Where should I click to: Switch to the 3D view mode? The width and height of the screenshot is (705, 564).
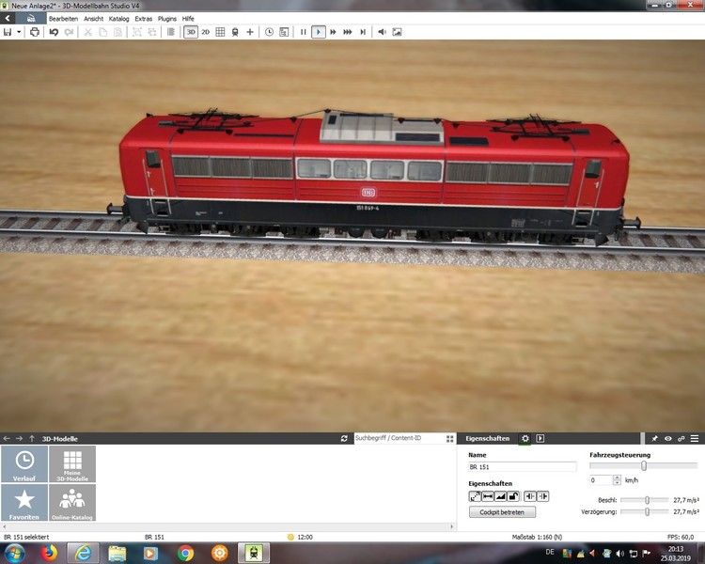(191, 32)
